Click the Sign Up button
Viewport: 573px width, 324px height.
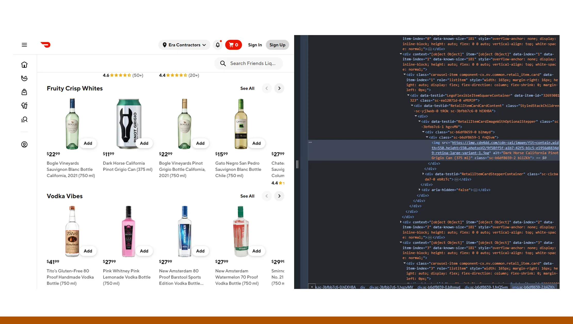[x=277, y=45]
